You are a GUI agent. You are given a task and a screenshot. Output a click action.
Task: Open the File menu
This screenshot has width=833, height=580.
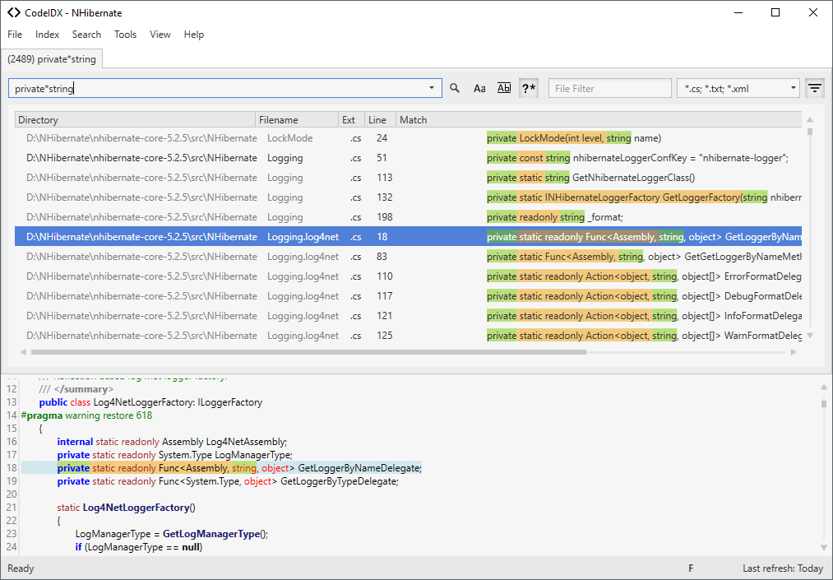[x=15, y=35]
